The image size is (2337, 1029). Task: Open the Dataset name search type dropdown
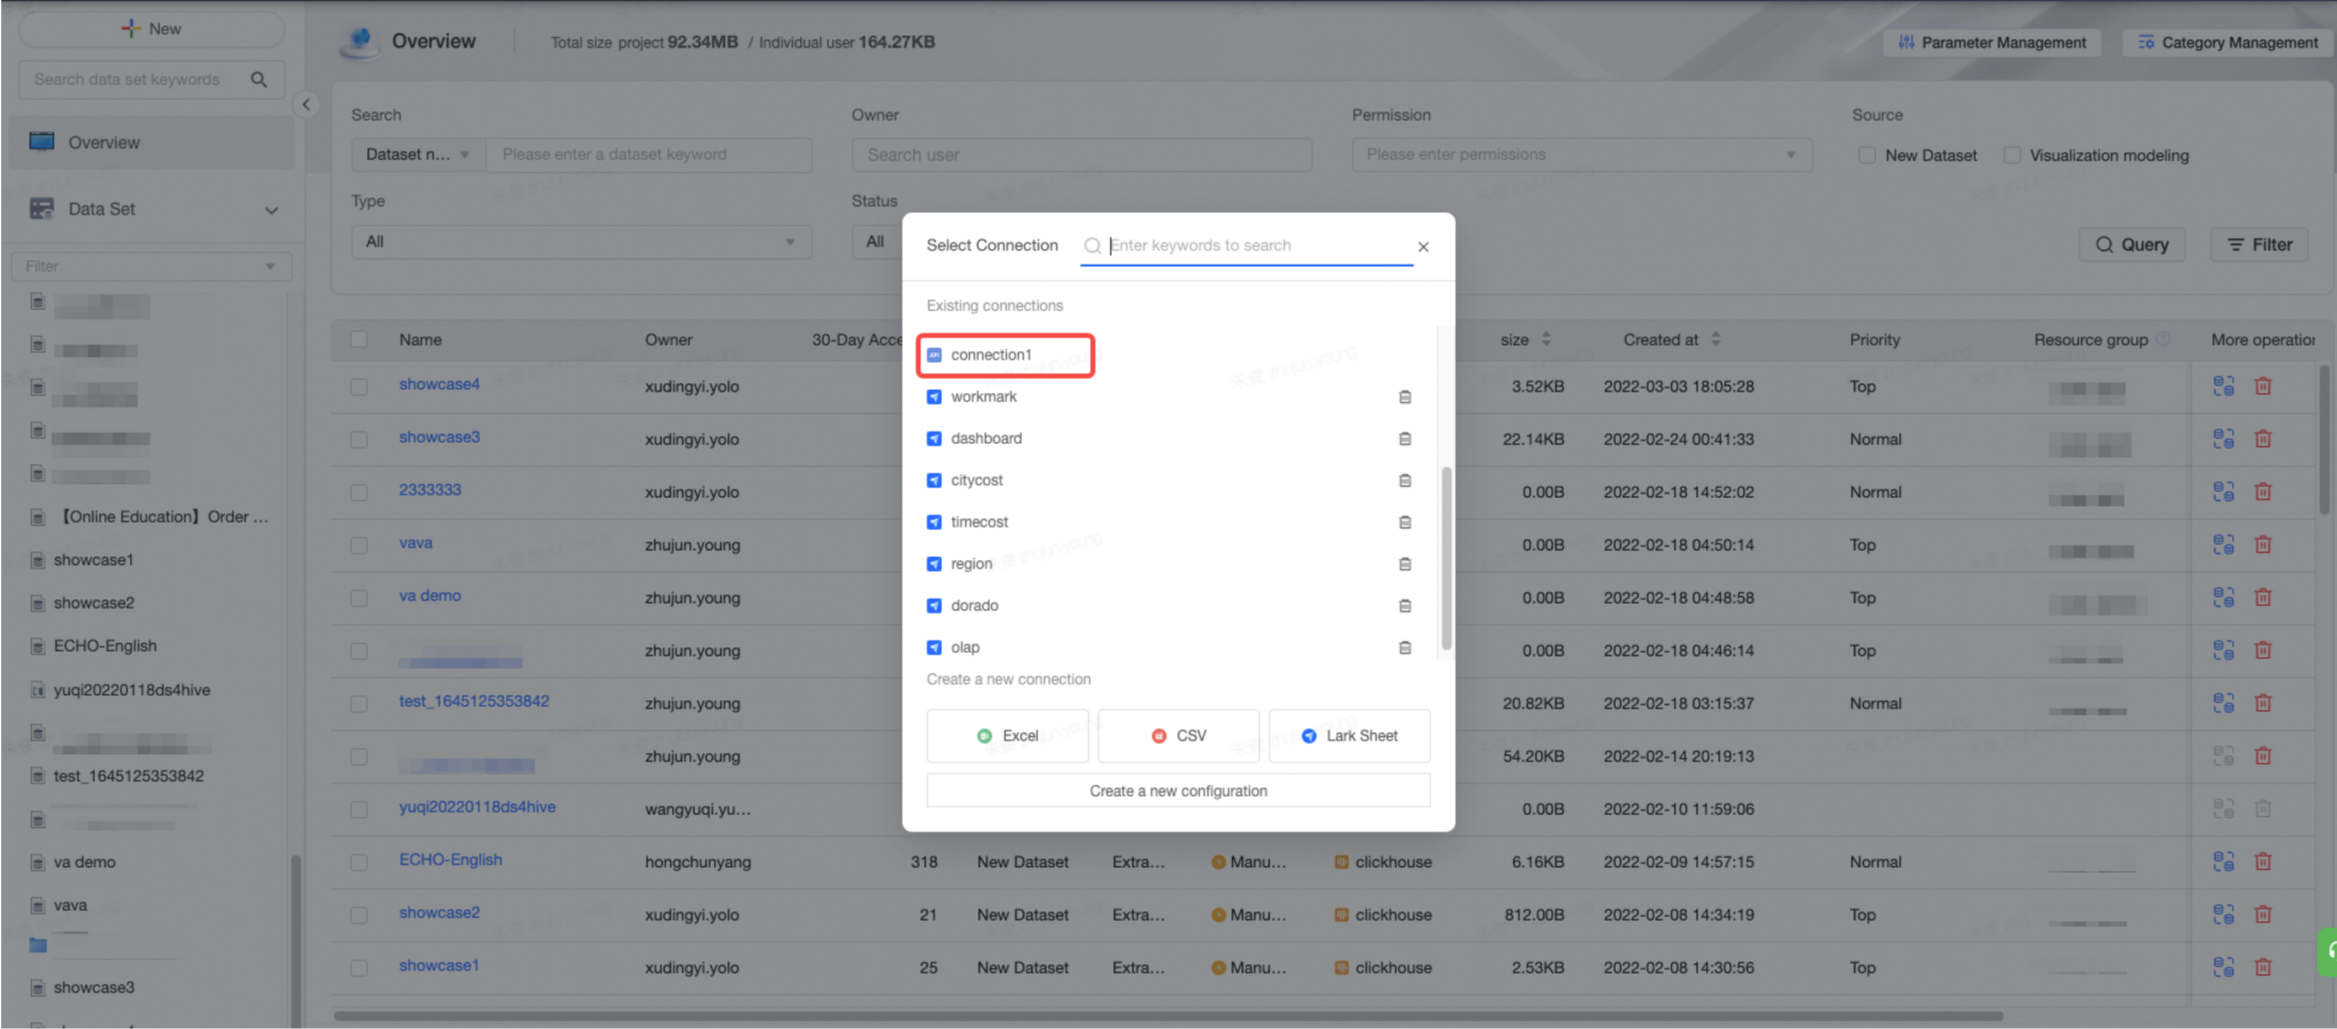click(x=418, y=155)
